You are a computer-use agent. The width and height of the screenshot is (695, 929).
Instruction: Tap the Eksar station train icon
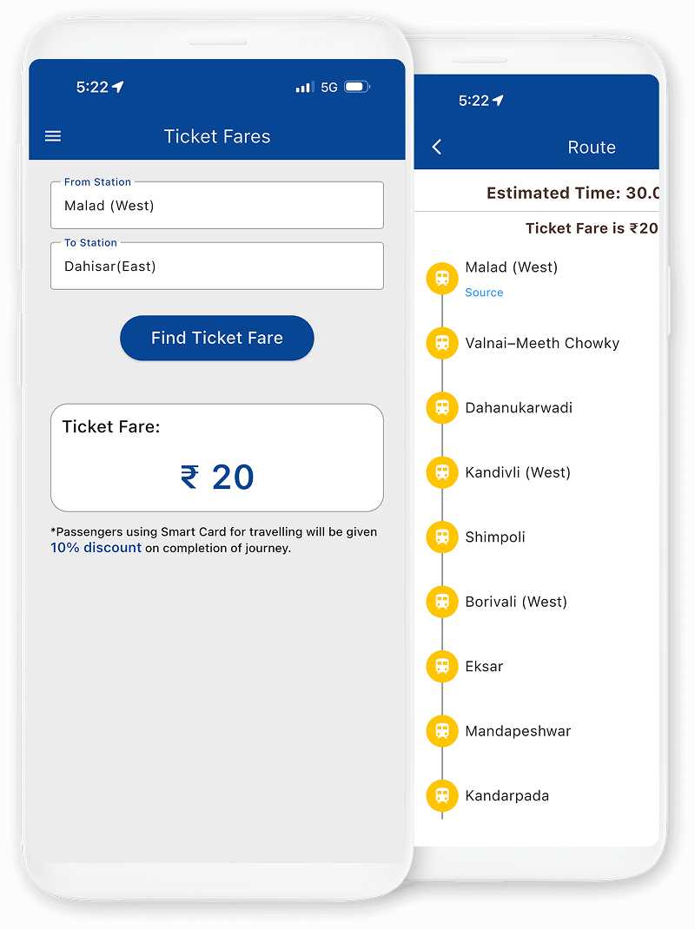coord(442,666)
